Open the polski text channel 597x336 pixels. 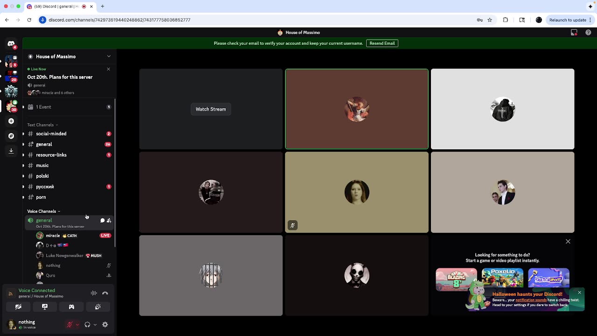(x=69, y=176)
